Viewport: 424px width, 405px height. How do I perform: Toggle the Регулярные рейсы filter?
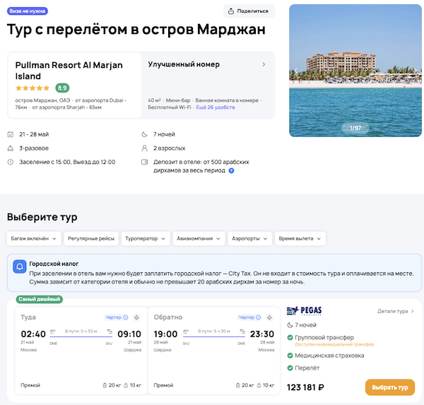(91, 239)
